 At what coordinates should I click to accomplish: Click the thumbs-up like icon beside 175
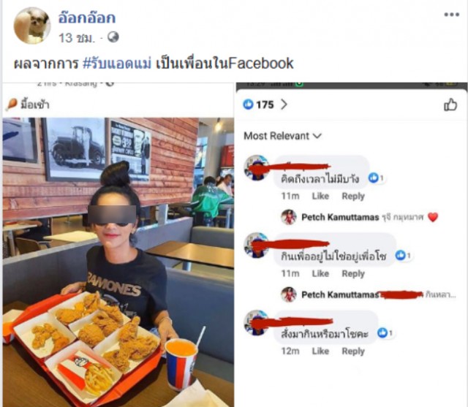(248, 104)
